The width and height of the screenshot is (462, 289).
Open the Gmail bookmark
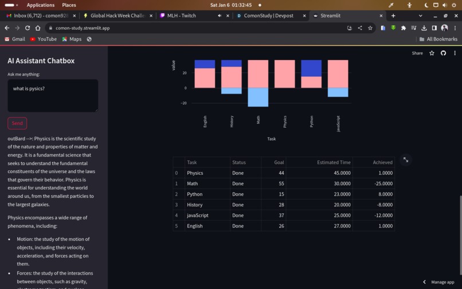click(x=15, y=39)
